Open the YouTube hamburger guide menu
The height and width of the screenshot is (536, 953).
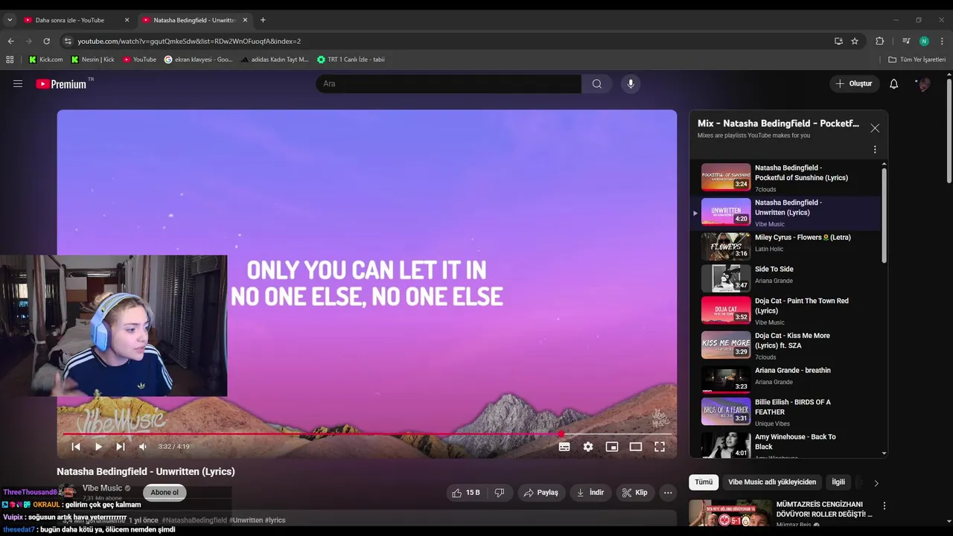pos(18,84)
